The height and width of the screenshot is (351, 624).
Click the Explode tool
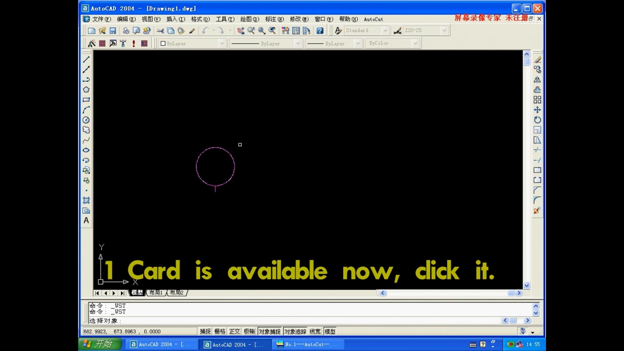click(x=537, y=211)
